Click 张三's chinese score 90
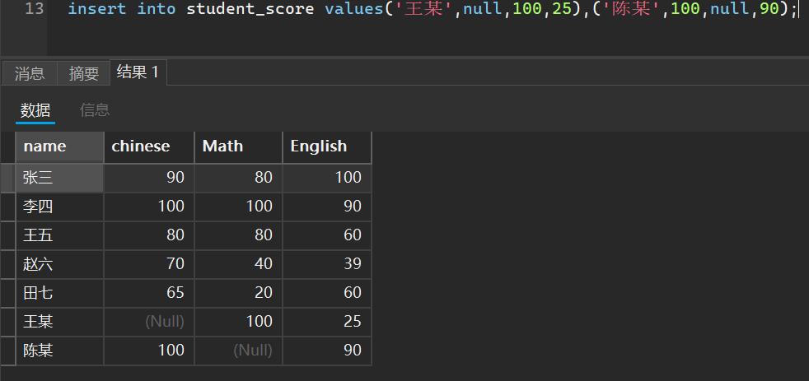The image size is (809, 381). (x=149, y=178)
